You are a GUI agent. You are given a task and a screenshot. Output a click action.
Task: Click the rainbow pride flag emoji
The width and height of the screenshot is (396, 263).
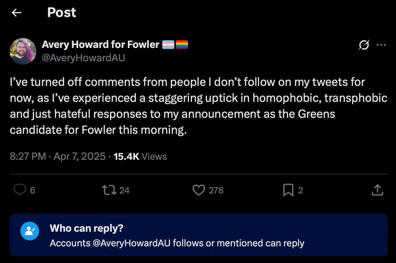[x=182, y=45]
